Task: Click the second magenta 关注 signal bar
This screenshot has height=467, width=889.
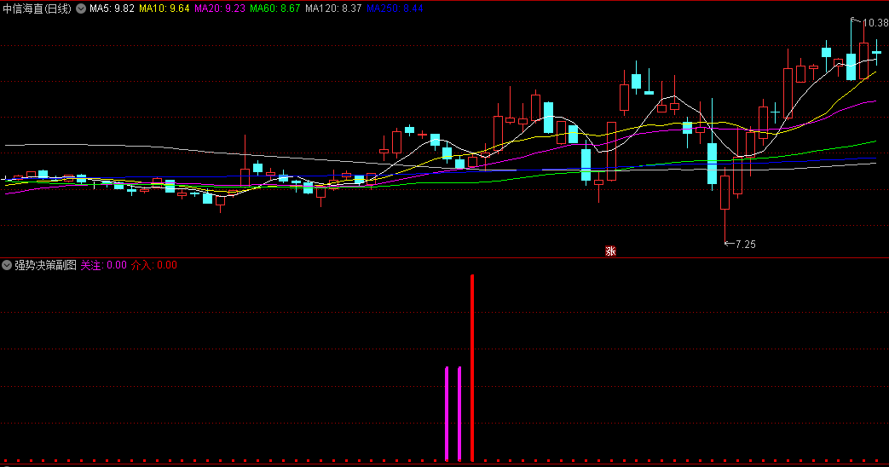Action: pyautogui.click(x=459, y=413)
